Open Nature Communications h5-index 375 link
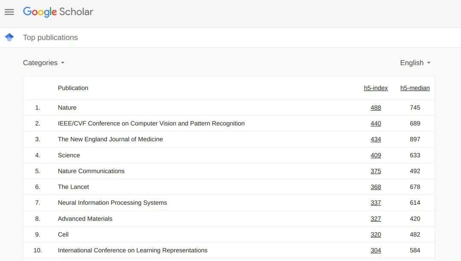The height and width of the screenshot is (261, 461). [x=376, y=171]
